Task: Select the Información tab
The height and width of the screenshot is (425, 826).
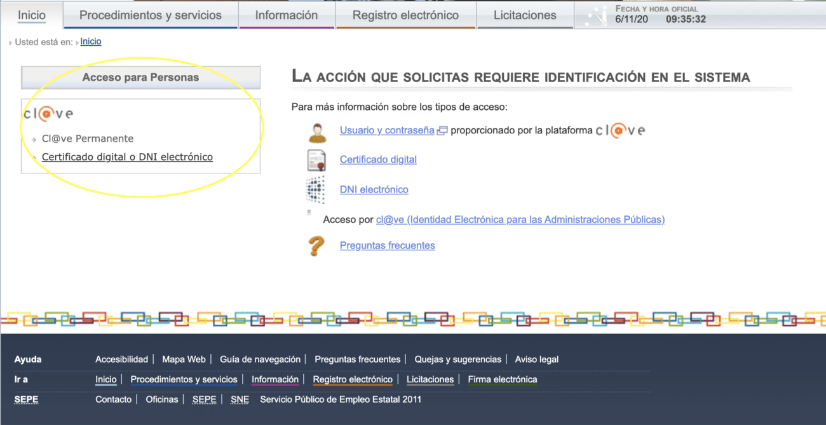Action: (x=287, y=14)
